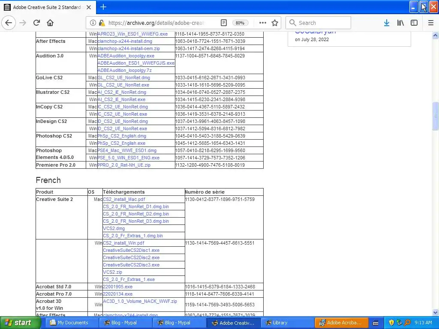The width and height of the screenshot is (439, 329).
Task: Download ID_CS2_UE_NonRet.exe
Action: (122, 129)
